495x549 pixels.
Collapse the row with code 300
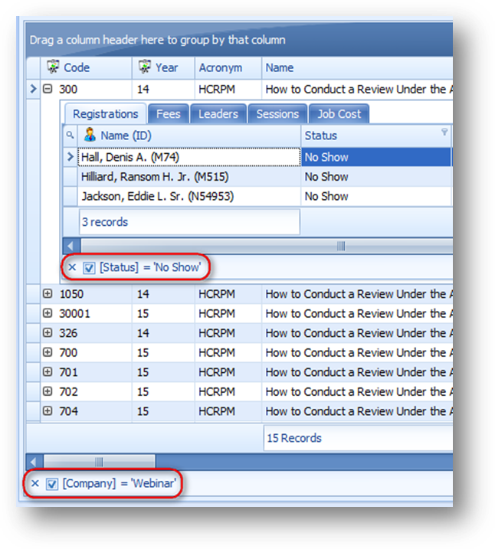(x=48, y=89)
